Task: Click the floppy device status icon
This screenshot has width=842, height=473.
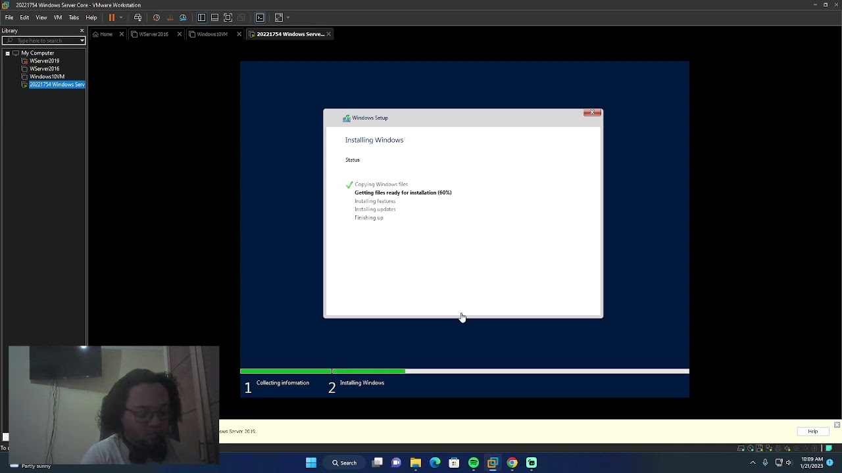Action: [x=759, y=448]
